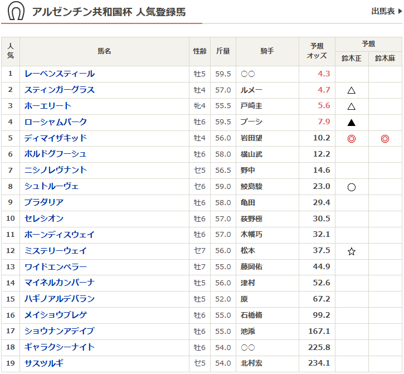Click the star mark for ミステリーウェイ
The image size is (404, 374).
[352, 252]
